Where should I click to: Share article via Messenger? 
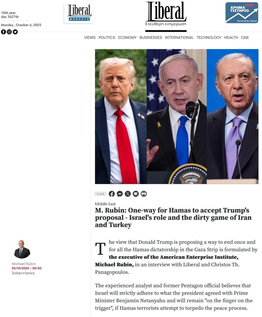coord(120,194)
